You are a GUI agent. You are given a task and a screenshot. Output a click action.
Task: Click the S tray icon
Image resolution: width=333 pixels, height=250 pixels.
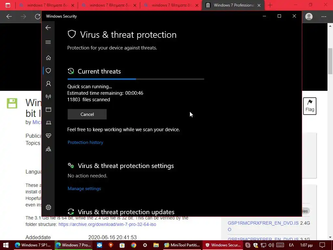tap(247, 245)
